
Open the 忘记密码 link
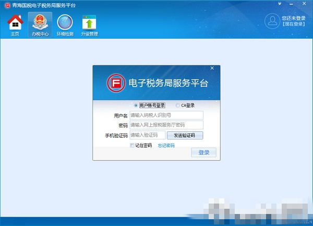[166, 146]
